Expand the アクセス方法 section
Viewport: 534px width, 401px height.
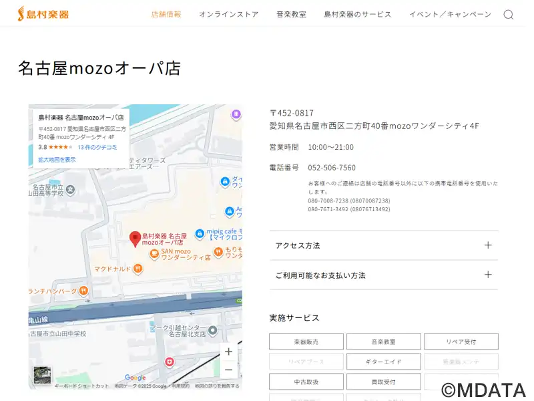(384, 245)
